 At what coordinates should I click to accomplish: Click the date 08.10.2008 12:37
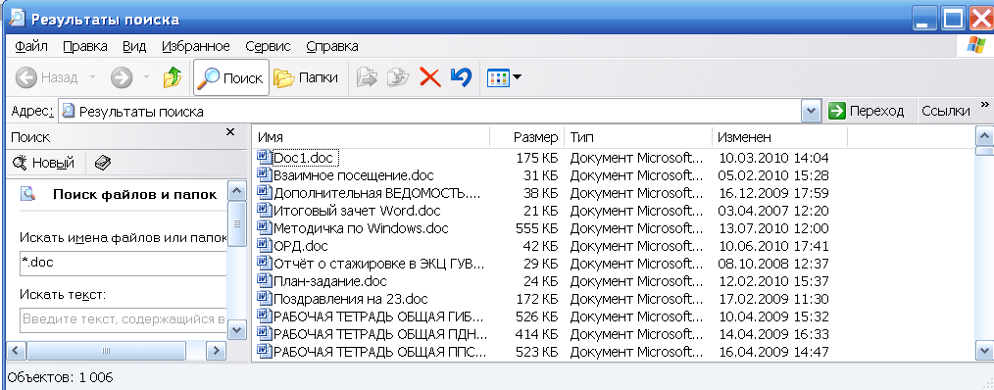[x=773, y=264]
